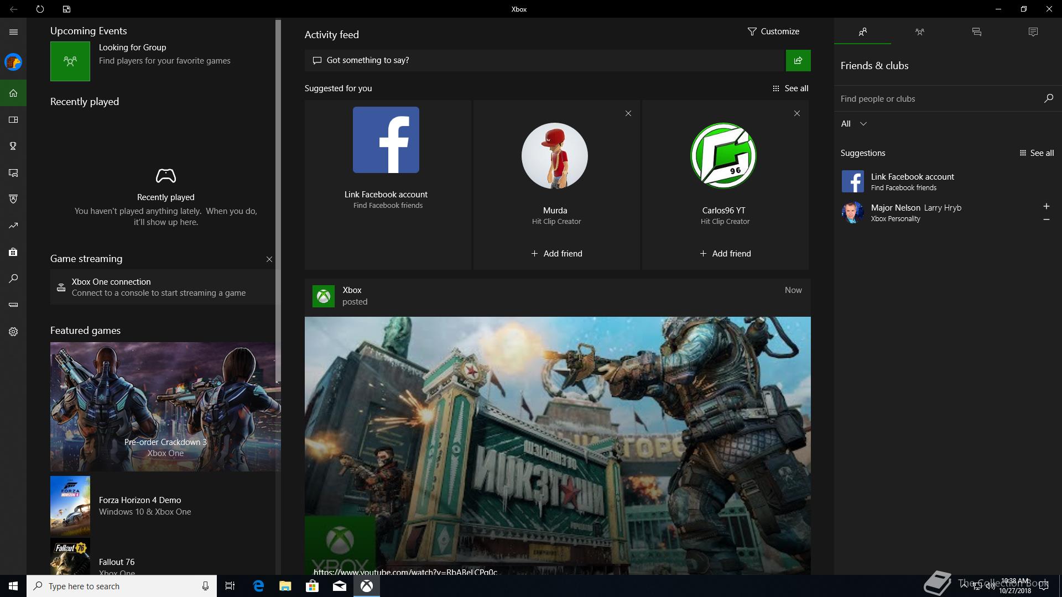Viewport: 1062px width, 597px height.
Task: Open Major Nelson profile picture
Action: (x=852, y=212)
